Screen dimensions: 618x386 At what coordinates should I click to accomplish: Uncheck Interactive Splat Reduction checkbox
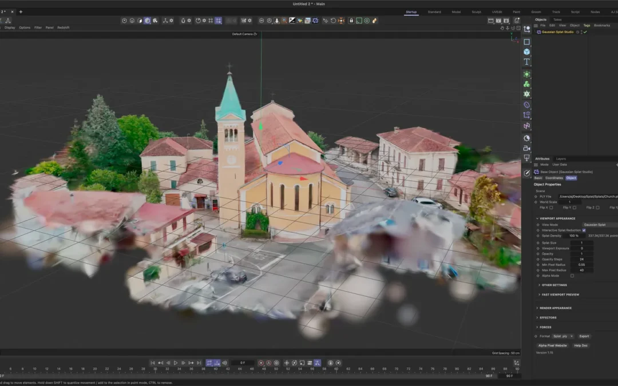click(584, 230)
